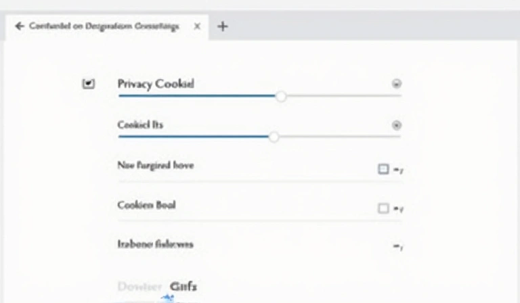
Task: Tick the Cookien Boal checkbox
Action: [383, 208]
